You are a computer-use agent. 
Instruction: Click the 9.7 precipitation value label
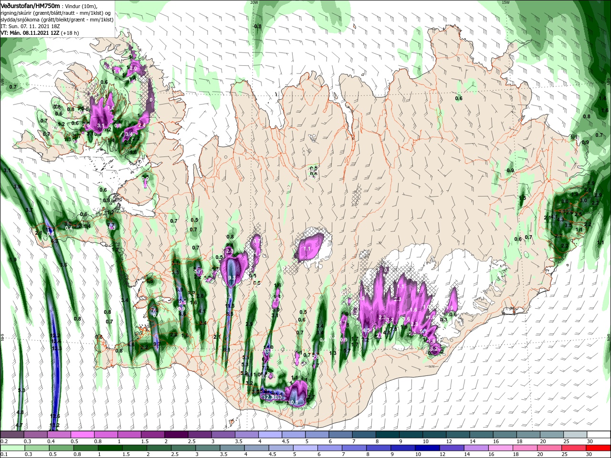(x=157, y=343)
